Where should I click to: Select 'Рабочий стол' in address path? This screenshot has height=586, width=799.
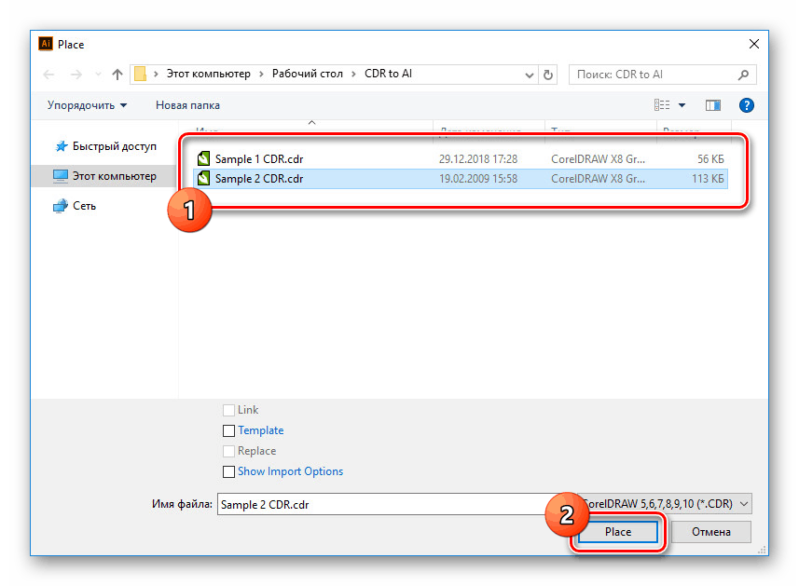pos(308,74)
